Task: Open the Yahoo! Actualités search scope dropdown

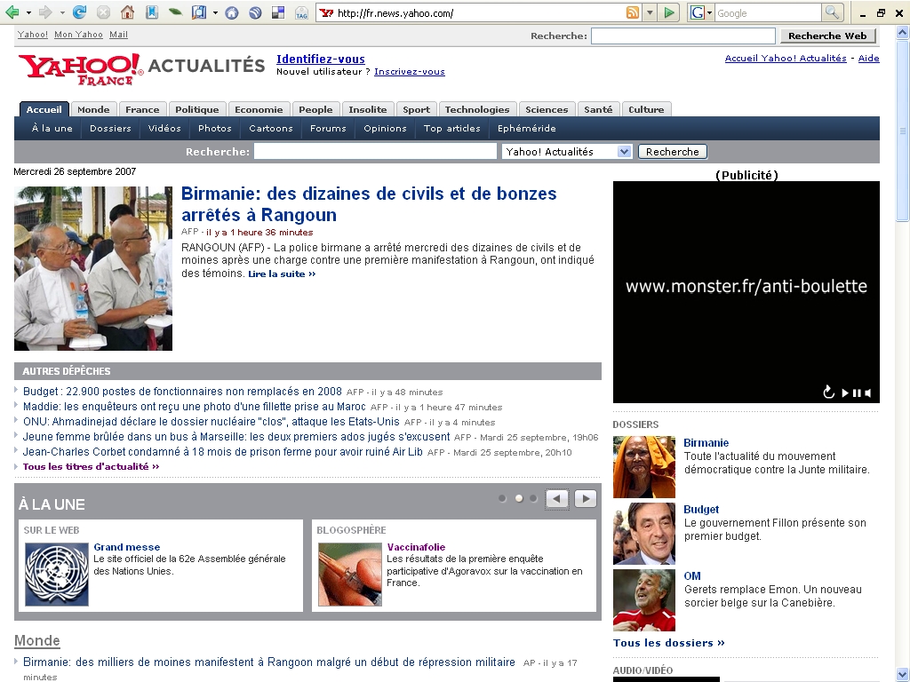Action: pos(624,152)
